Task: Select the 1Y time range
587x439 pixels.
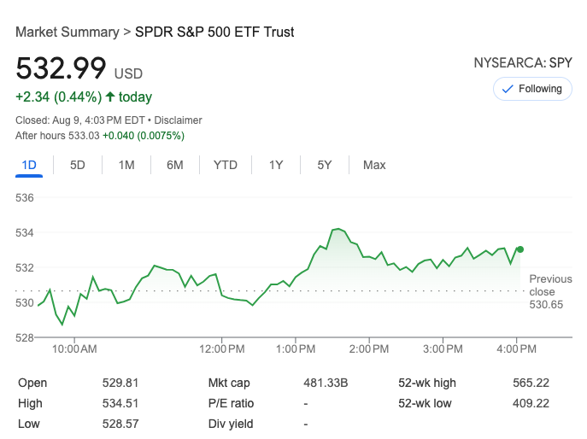Action: [x=276, y=165]
